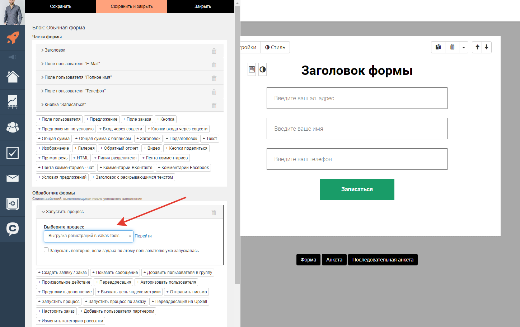Open the tasks checkmark icon in the sidebar
The width and height of the screenshot is (520, 327).
[x=13, y=153]
